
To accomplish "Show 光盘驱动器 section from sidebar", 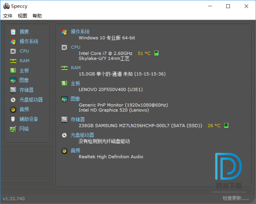I will point(31,100).
